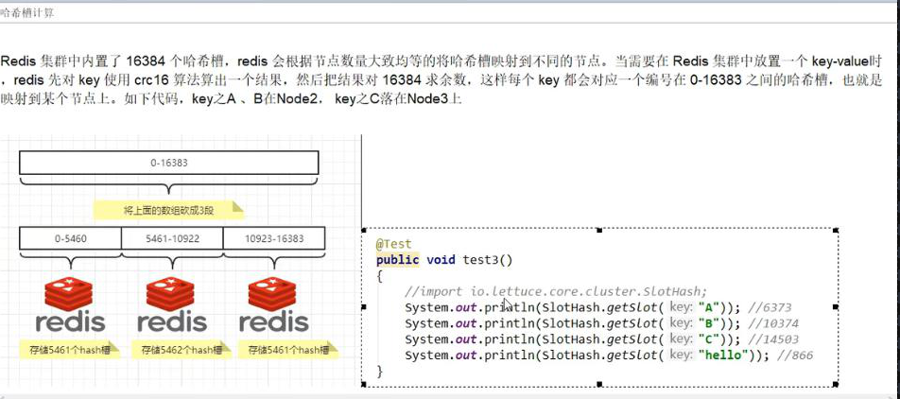Click the //import io.lettuce.core.cluster.SlotHash comment
Screen dimensions: 900x399
pyautogui.click(x=556, y=291)
